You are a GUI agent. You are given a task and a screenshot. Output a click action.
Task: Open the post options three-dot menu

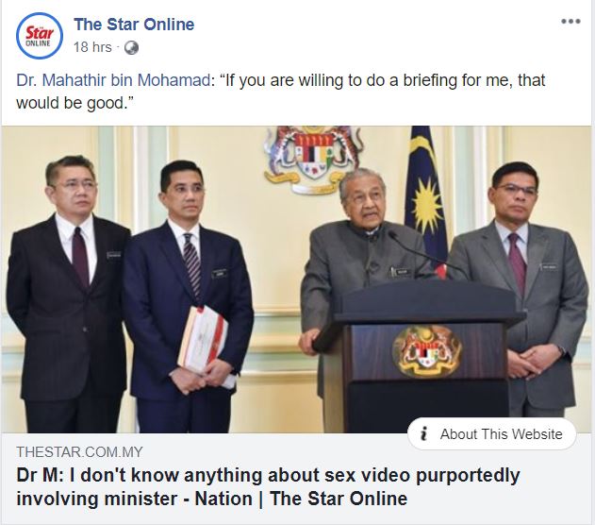click(570, 22)
